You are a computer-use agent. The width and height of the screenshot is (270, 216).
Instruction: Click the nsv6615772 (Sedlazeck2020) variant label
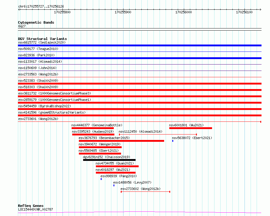(x=42, y=42)
